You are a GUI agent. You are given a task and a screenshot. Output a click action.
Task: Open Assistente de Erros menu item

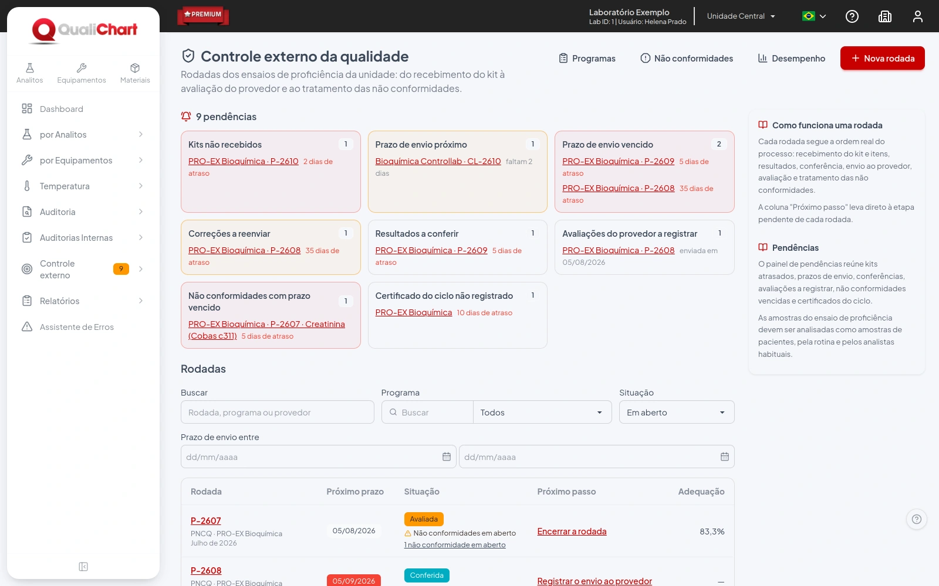click(x=83, y=326)
